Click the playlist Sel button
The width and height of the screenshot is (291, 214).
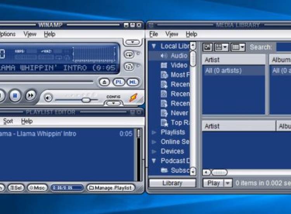[x=16, y=188]
